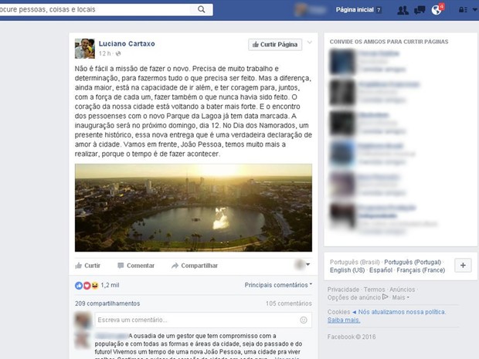Open the notifications globe icon
479x359 pixels.
tap(437, 10)
